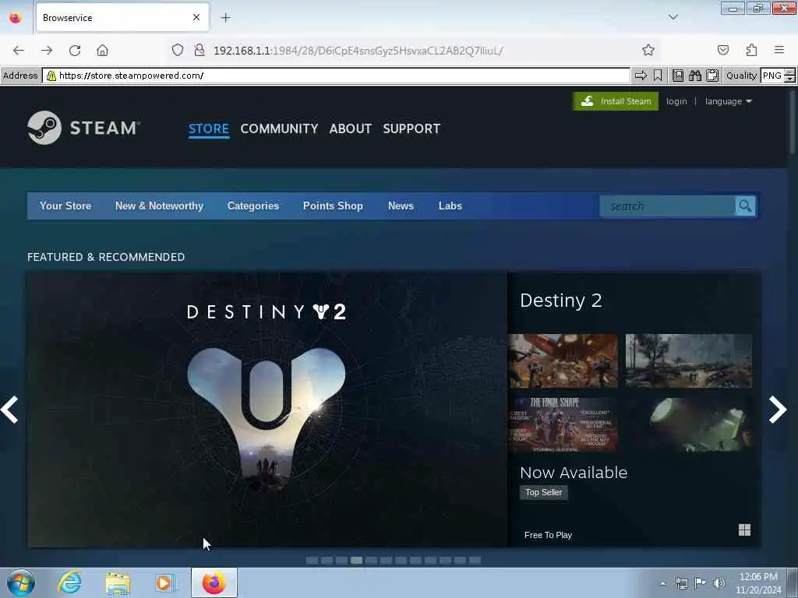Click the Steam logo
798x598 pixels.
coord(84,128)
